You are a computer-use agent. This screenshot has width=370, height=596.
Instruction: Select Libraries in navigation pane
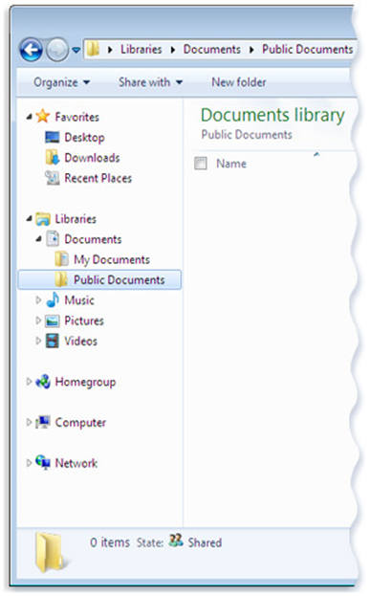click(76, 219)
